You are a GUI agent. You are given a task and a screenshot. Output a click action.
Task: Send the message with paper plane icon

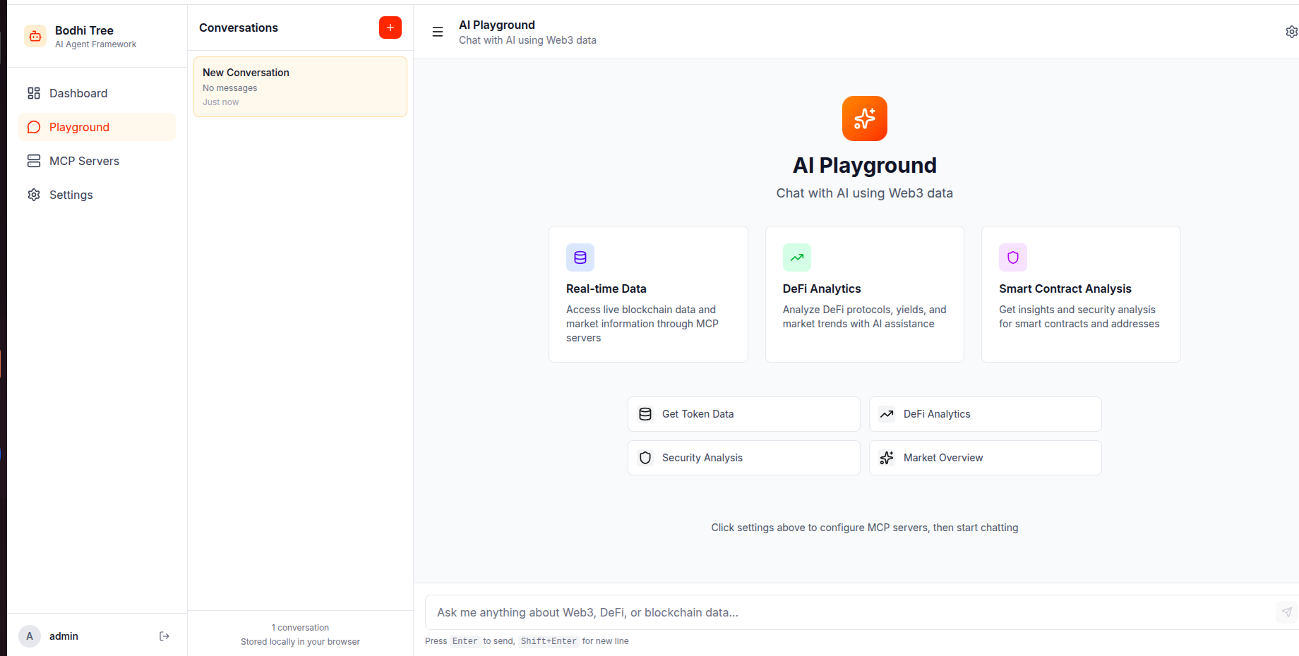click(1287, 612)
